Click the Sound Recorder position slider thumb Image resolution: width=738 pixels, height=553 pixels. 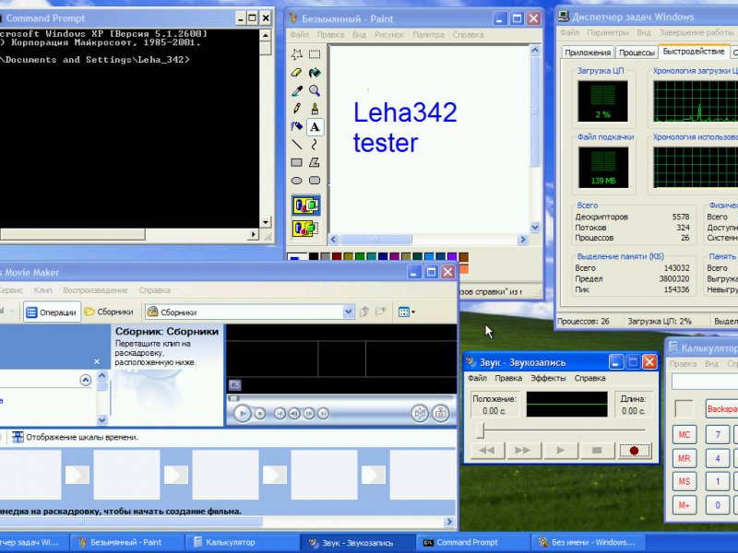point(480,430)
